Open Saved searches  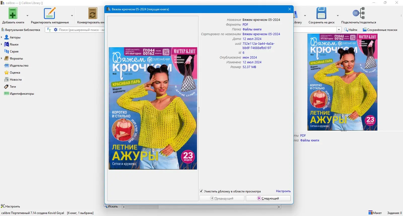click(380, 30)
